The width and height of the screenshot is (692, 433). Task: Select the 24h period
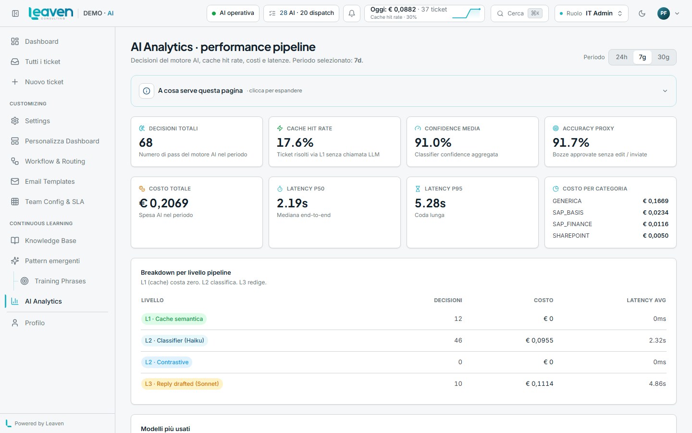(x=621, y=57)
